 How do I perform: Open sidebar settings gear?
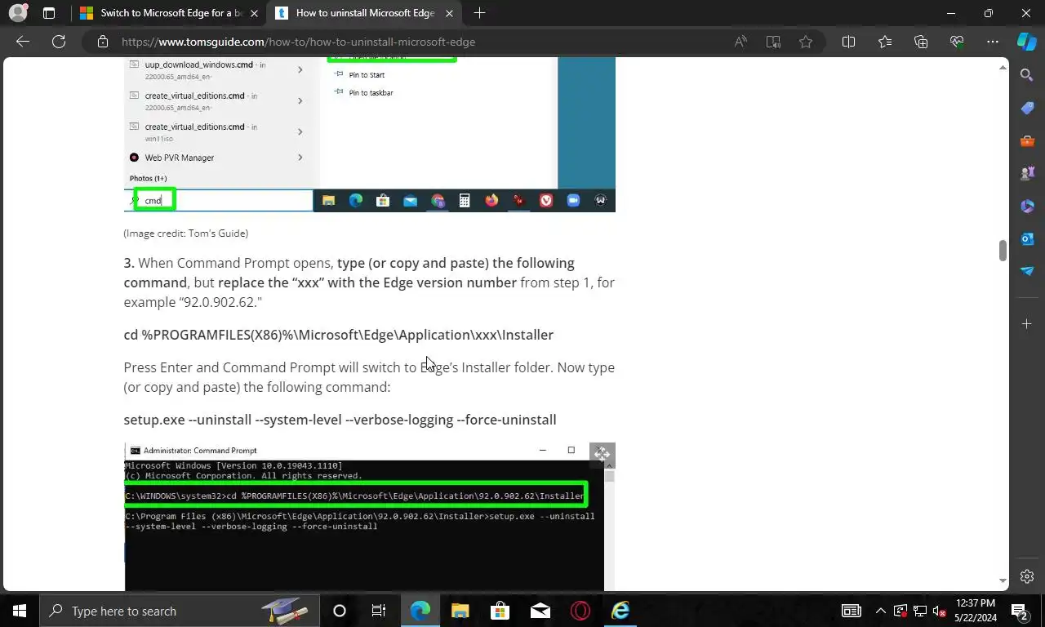tap(1027, 576)
